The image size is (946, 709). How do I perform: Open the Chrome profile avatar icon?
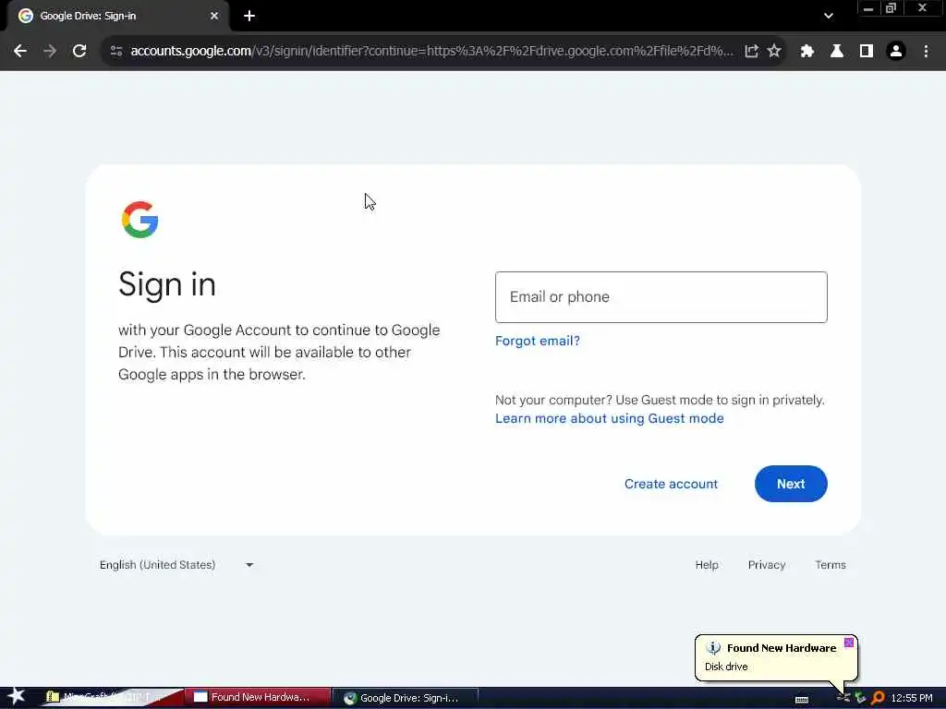pos(896,52)
